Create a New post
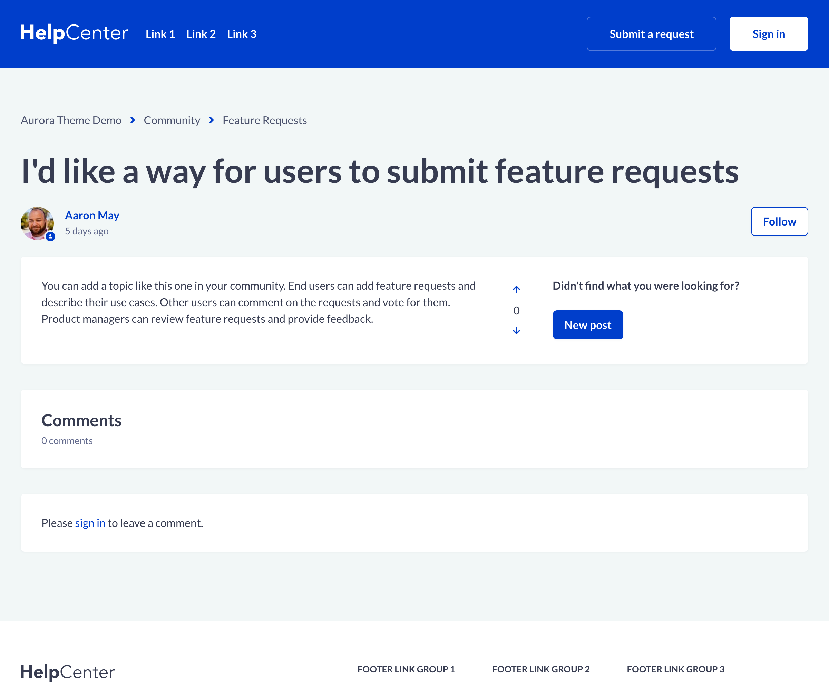Screen dimensions: 829x690 (x=587, y=325)
